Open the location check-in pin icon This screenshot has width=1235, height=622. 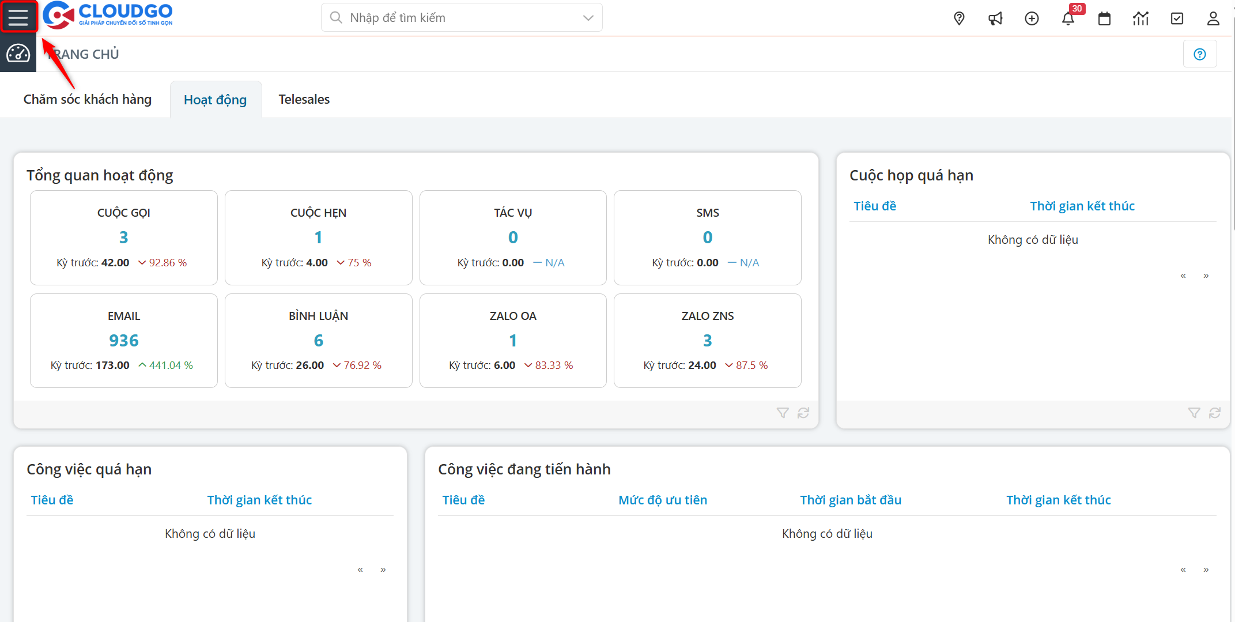pyautogui.click(x=959, y=18)
